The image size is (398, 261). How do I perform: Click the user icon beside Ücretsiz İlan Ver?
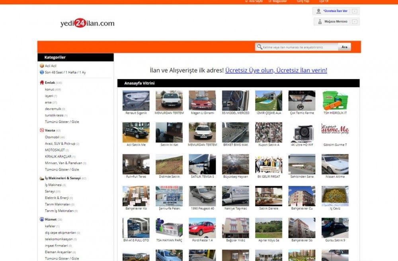click(318, 11)
